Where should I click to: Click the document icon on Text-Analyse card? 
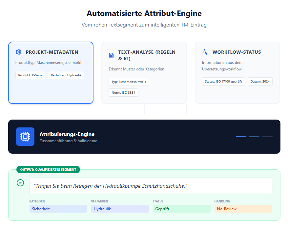[x=112, y=55]
